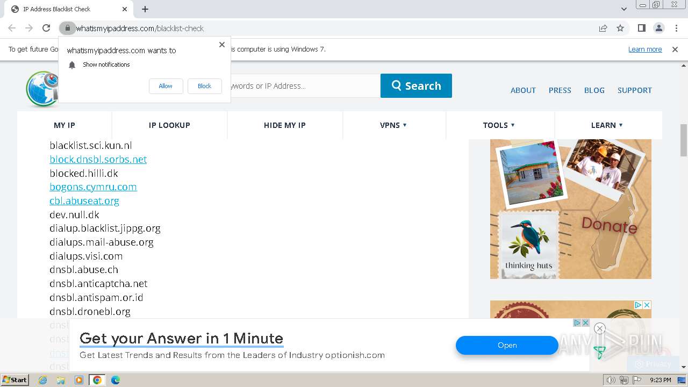This screenshot has width=688, height=387.
Task: Click dnsbl.dronebl.org entry
Action: [90, 311]
